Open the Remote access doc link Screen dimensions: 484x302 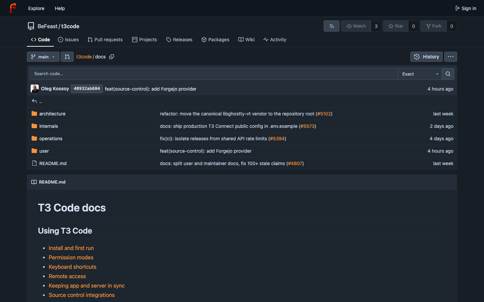coord(67,276)
